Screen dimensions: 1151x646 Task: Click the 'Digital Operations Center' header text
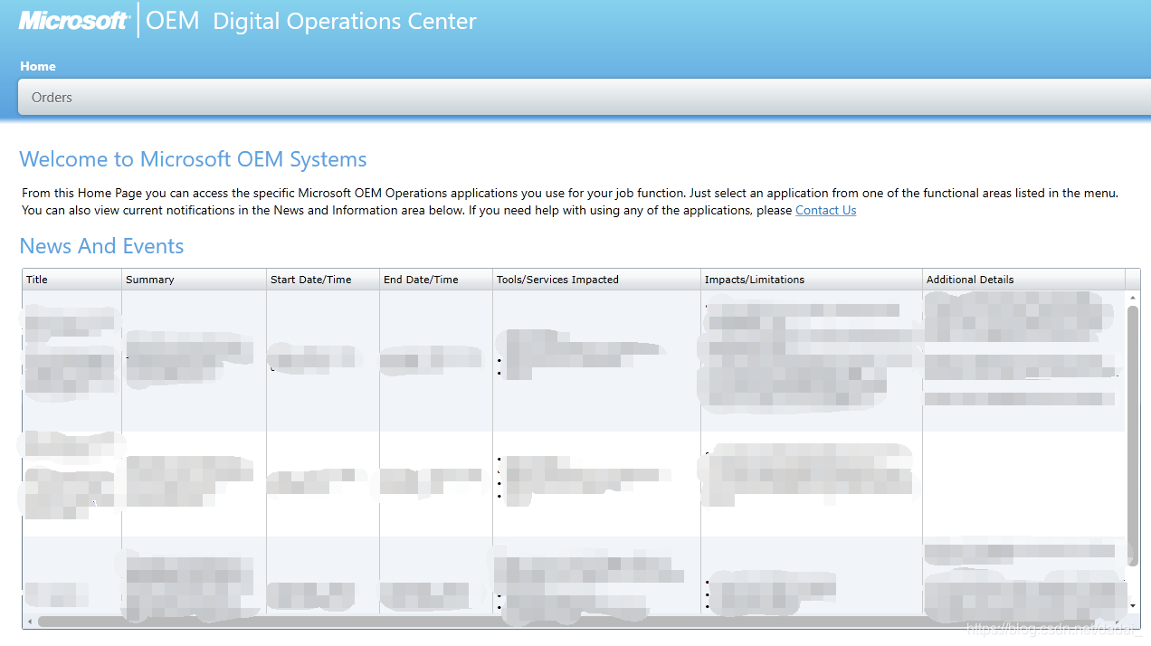(x=344, y=21)
